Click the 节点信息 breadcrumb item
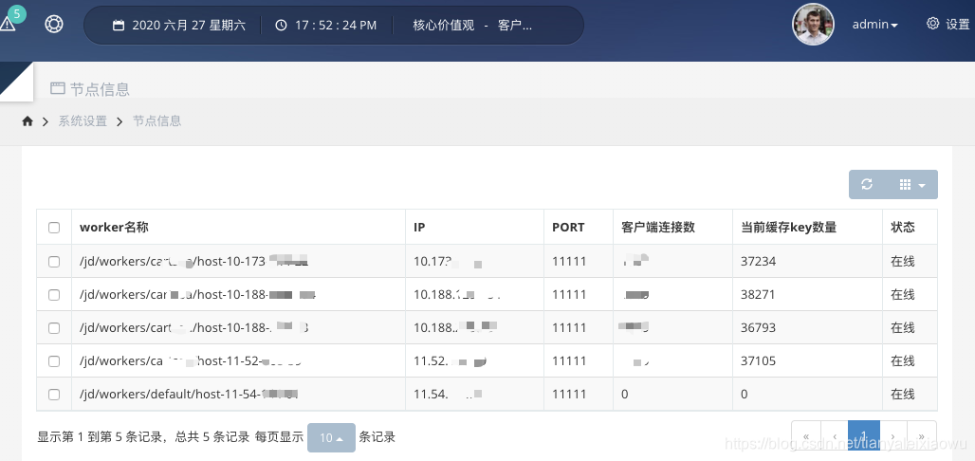This screenshot has height=461, width=975. point(156,121)
